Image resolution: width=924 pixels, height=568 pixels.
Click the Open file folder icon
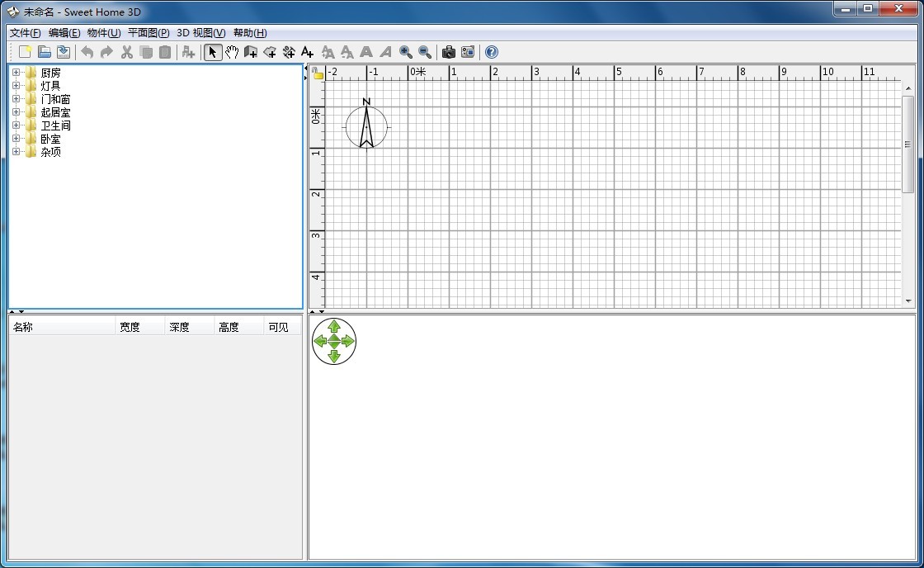[x=45, y=52]
